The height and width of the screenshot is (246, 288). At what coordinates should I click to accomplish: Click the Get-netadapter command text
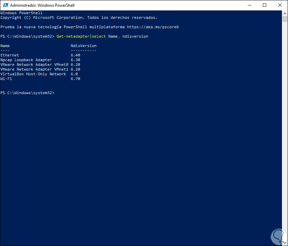[x=73, y=36]
